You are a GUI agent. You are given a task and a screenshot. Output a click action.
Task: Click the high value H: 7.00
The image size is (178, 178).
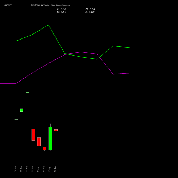90,9
